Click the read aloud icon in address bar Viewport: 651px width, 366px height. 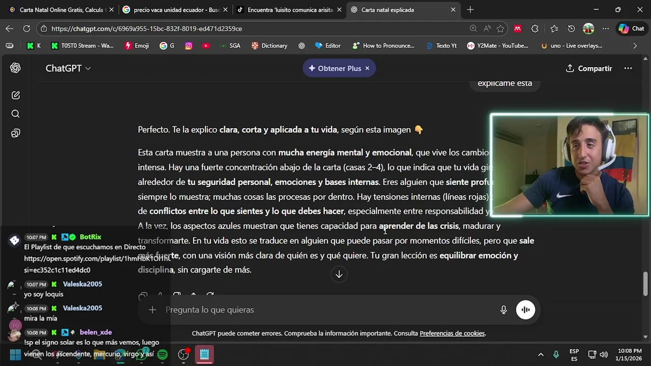(487, 28)
